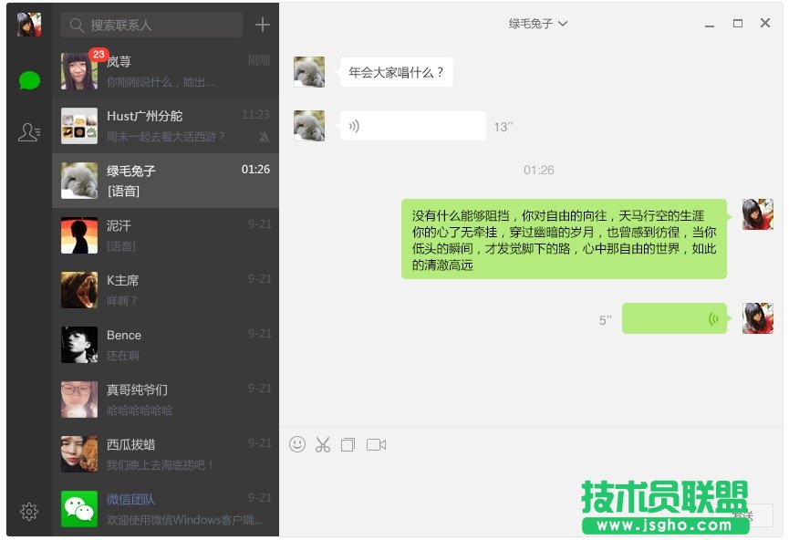Screen dimensions: 789x540
Task: Open the conversation with 岚荨
Action: click(165, 71)
